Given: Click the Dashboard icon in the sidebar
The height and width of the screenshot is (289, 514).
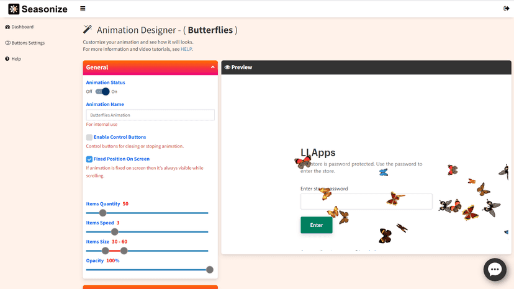Looking at the screenshot, I should click(7, 27).
